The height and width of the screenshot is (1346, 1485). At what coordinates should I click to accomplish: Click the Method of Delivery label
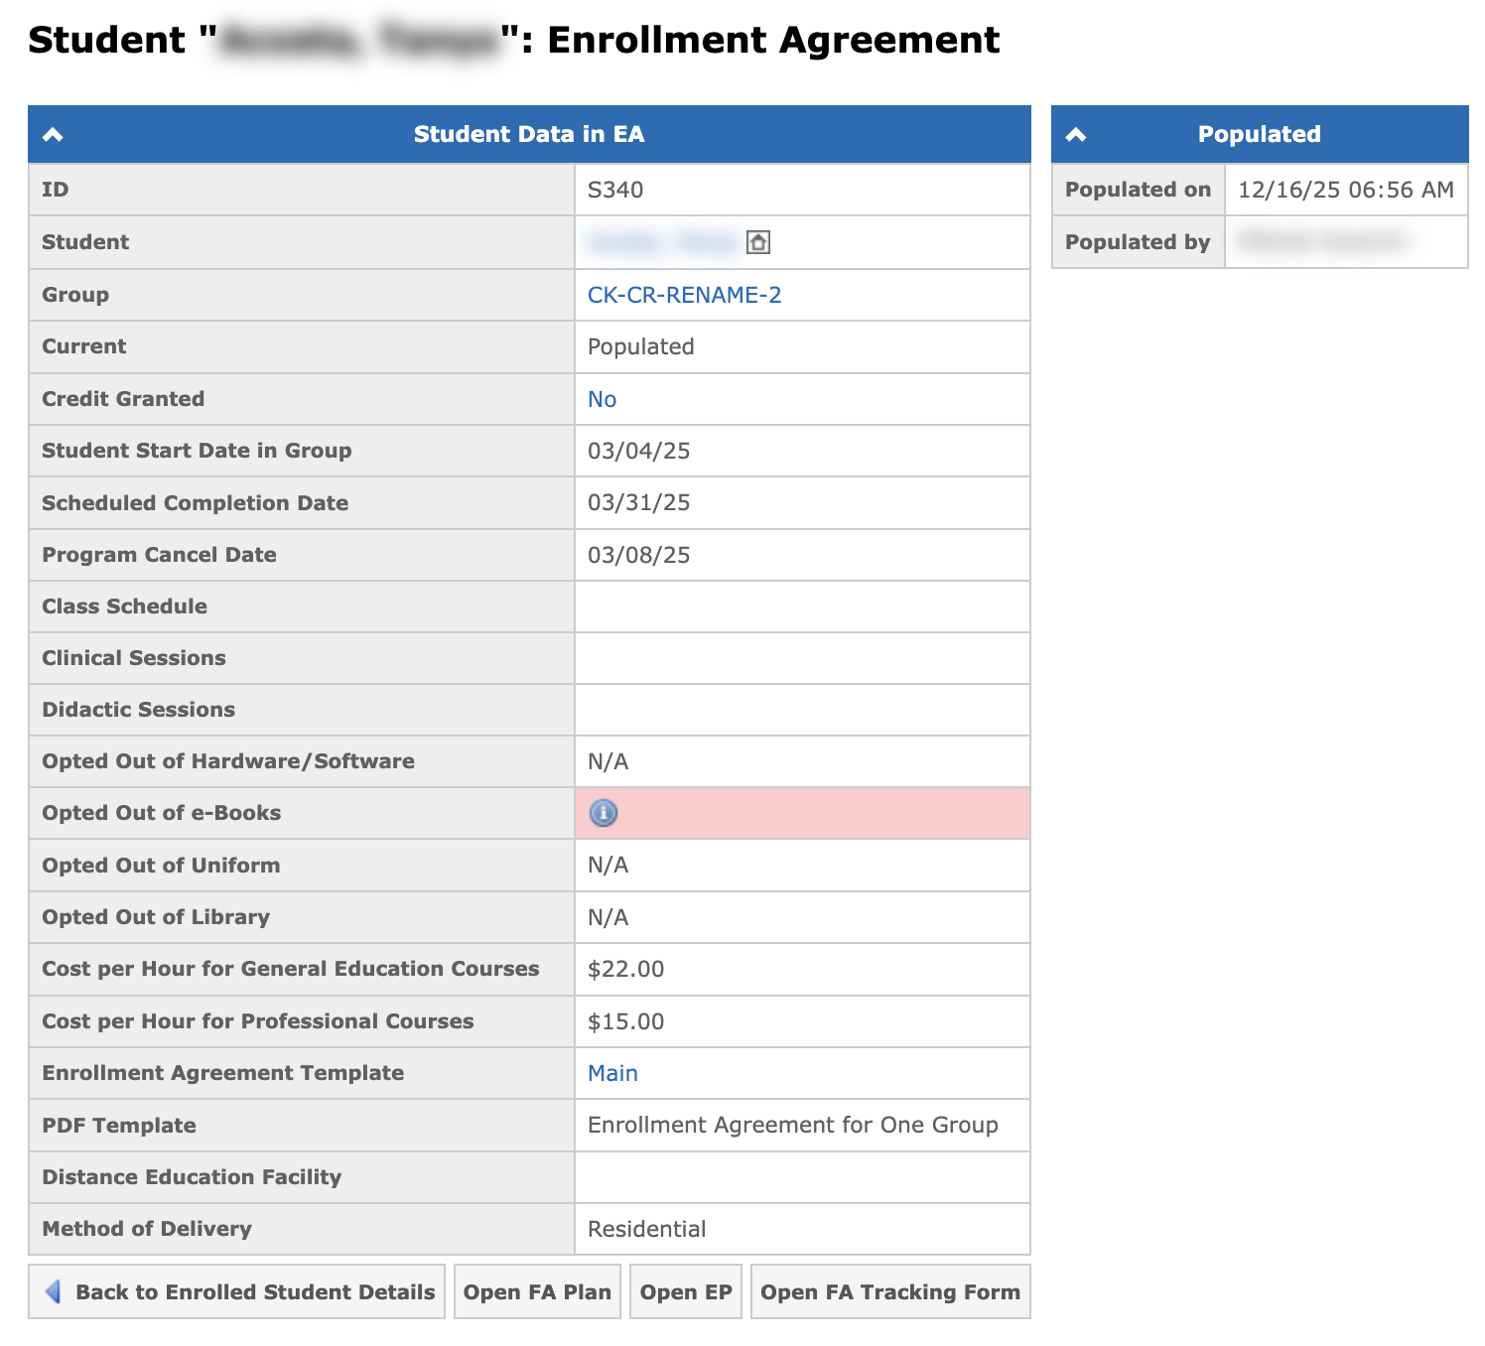[x=147, y=1229]
